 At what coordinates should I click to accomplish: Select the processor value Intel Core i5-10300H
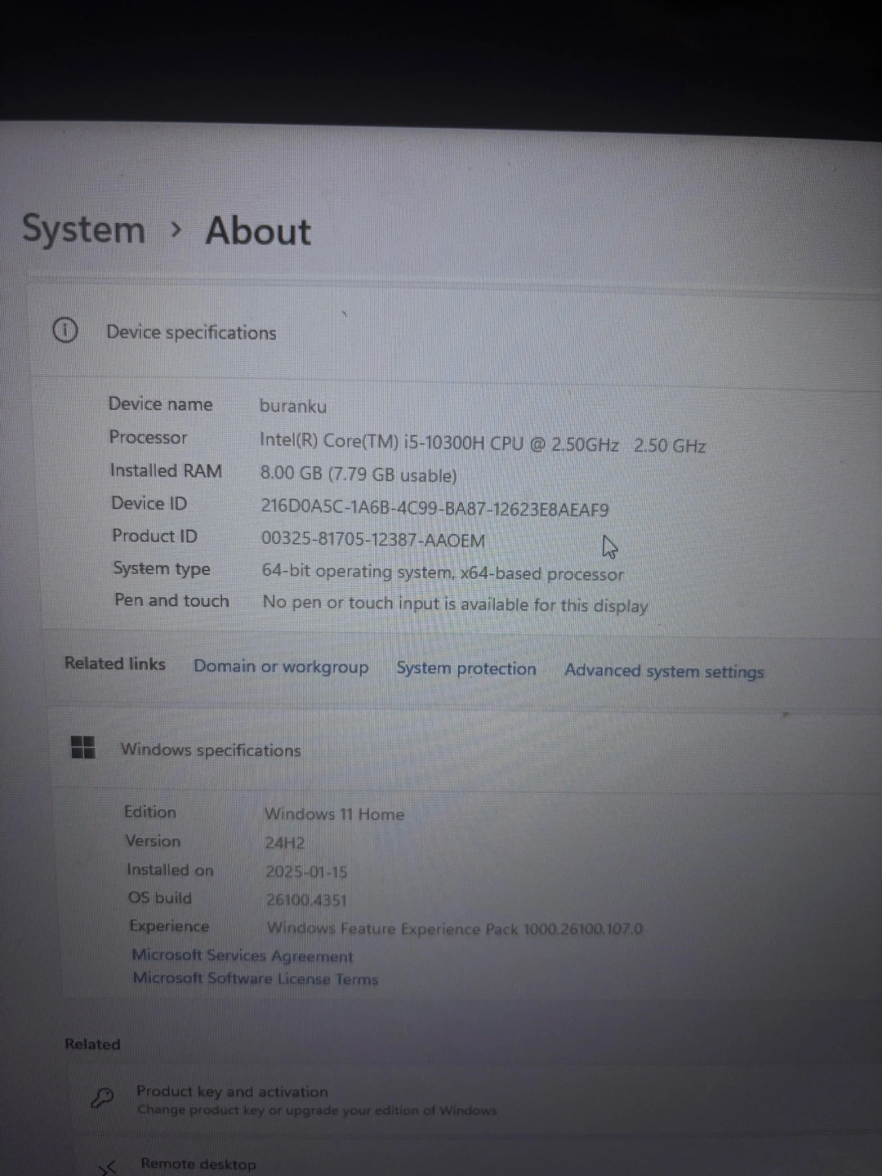click(x=483, y=443)
